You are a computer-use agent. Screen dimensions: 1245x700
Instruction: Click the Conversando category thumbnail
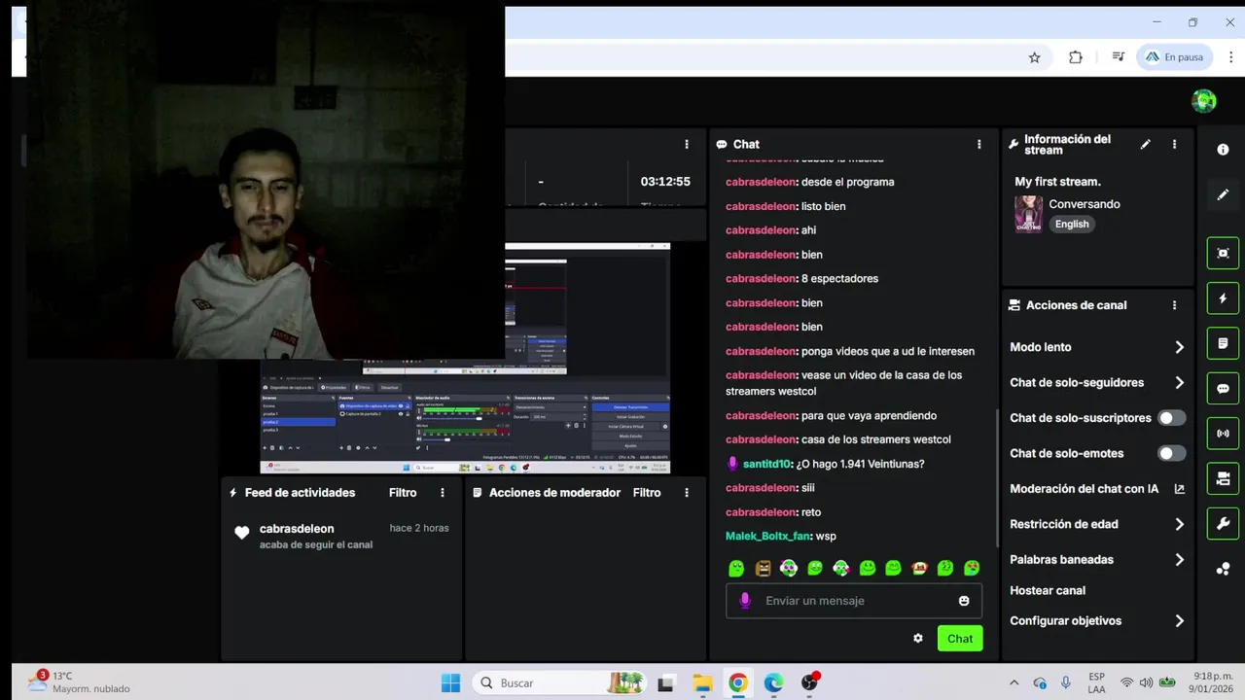coord(1028,214)
